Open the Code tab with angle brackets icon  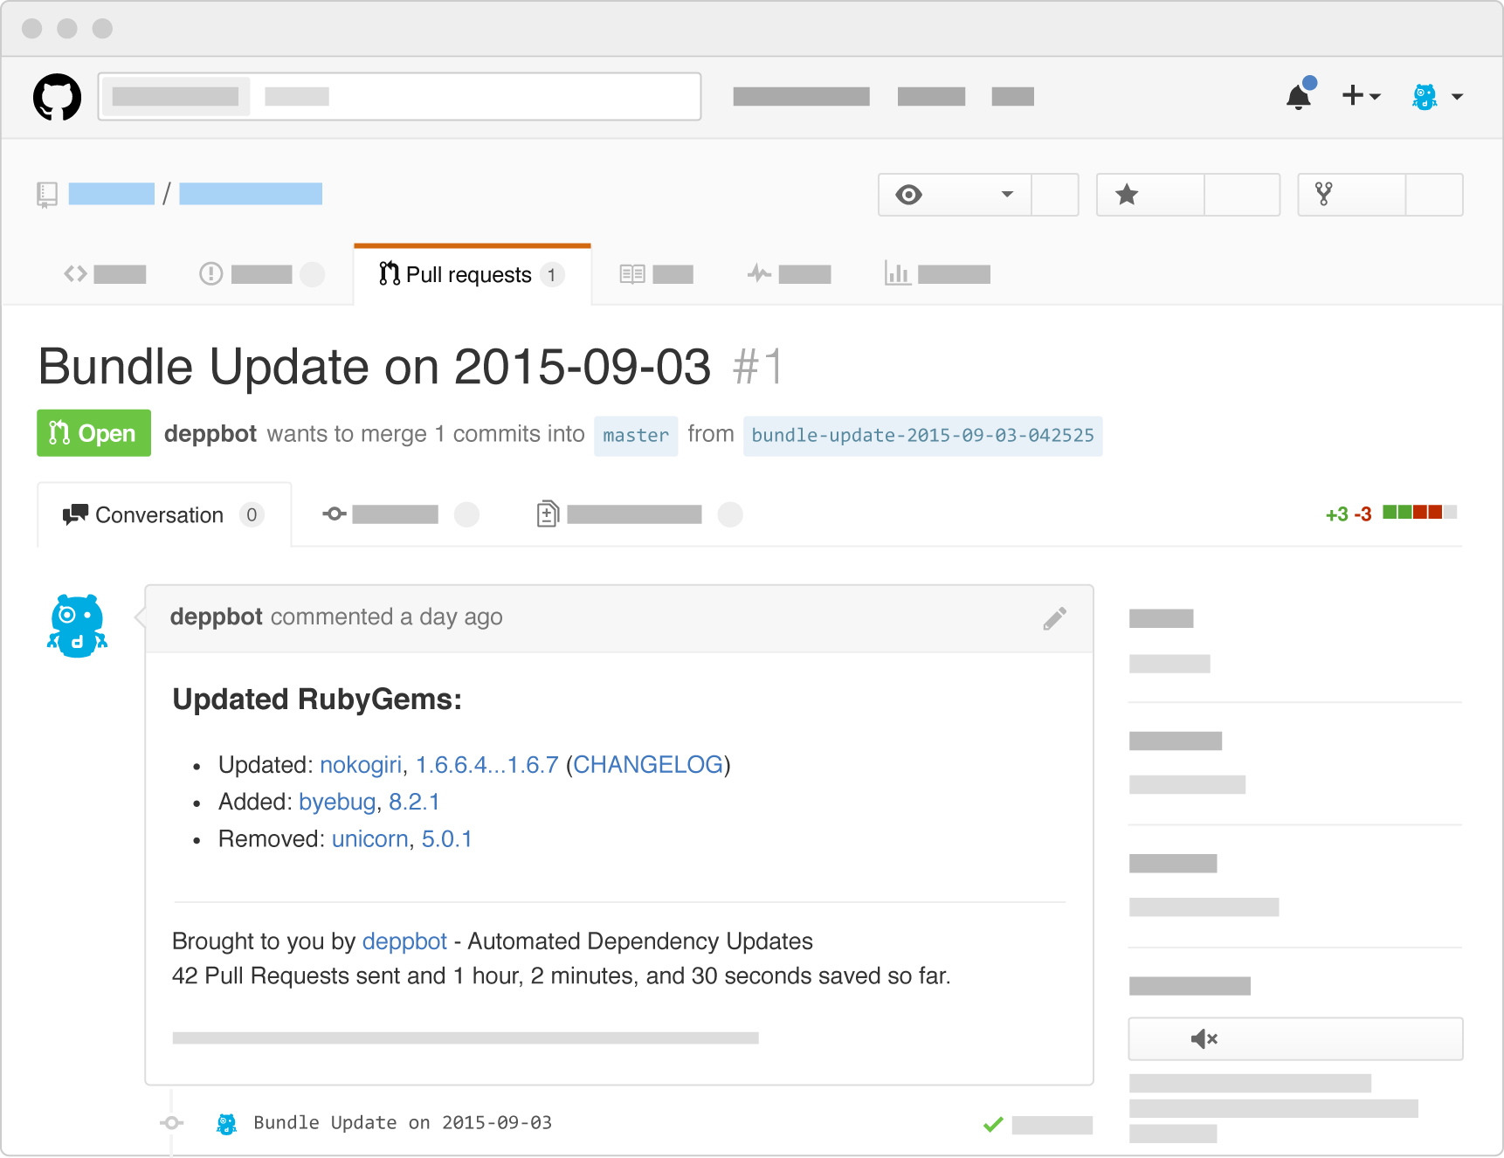tap(105, 274)
